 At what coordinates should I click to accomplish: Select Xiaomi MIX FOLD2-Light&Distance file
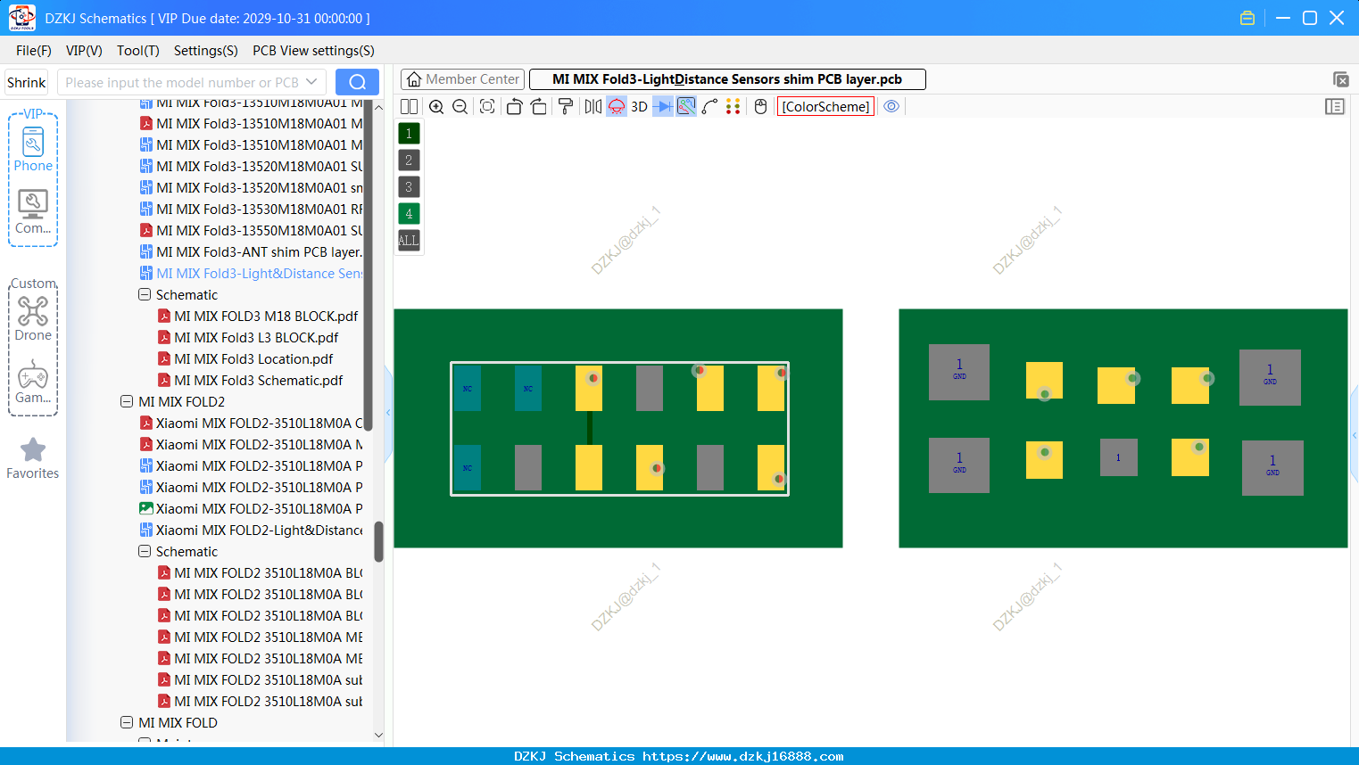click(251, 530)
